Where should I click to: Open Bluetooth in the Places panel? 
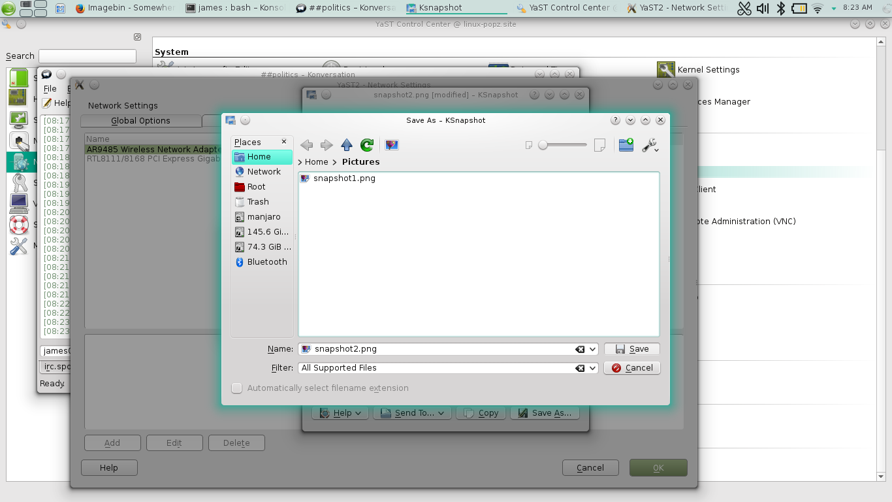point(263,262)
